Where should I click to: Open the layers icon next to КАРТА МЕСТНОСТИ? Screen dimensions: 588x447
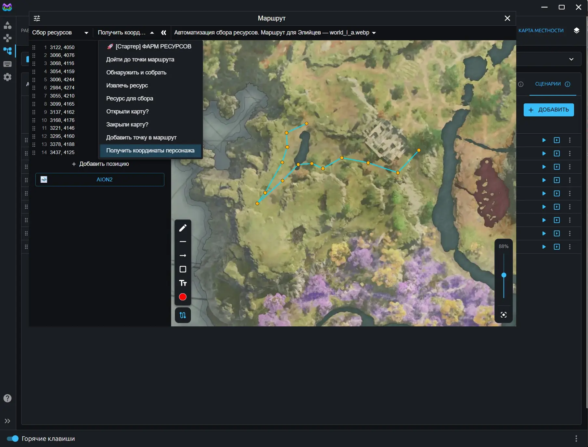click(577, 31)
